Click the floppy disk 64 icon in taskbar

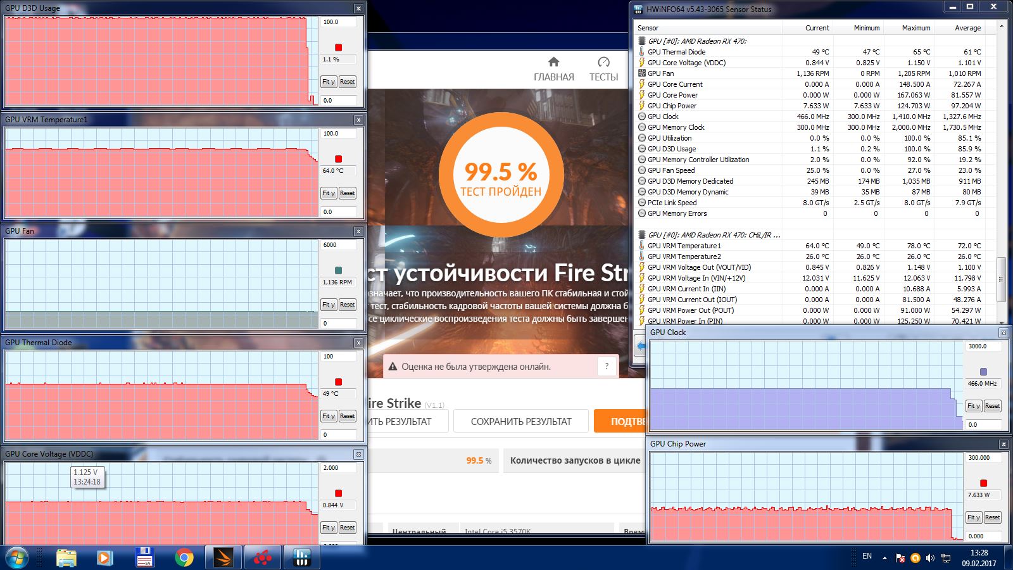(145, 558)
